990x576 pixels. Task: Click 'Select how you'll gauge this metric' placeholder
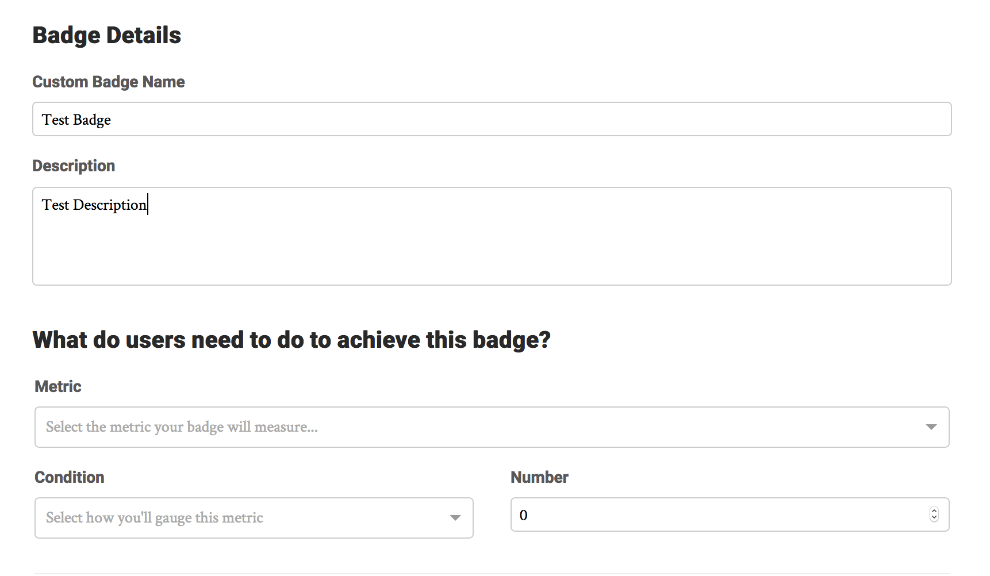pyautogui.click(x=154, y=518)
